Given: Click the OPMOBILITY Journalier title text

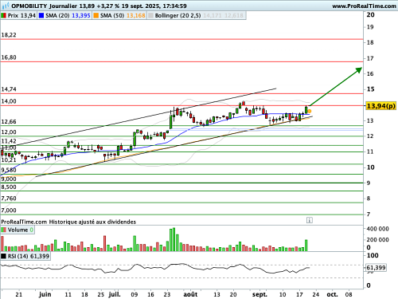Looking at the screenshot, I should 45,6.
